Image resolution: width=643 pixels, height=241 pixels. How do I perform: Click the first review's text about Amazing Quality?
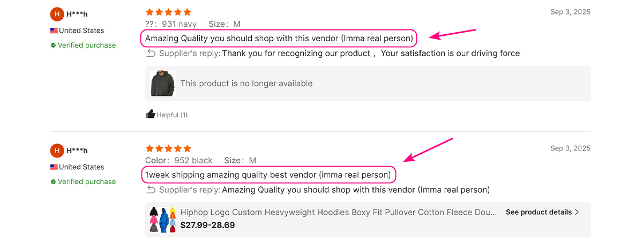[x=279, y=39]
